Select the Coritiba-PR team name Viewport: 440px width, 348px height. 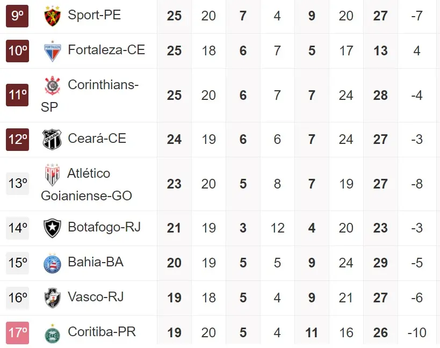pyautogui.click(x=102, y=332)
